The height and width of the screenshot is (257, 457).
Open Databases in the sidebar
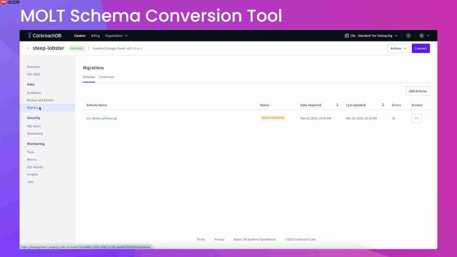(x=34, y=93)
